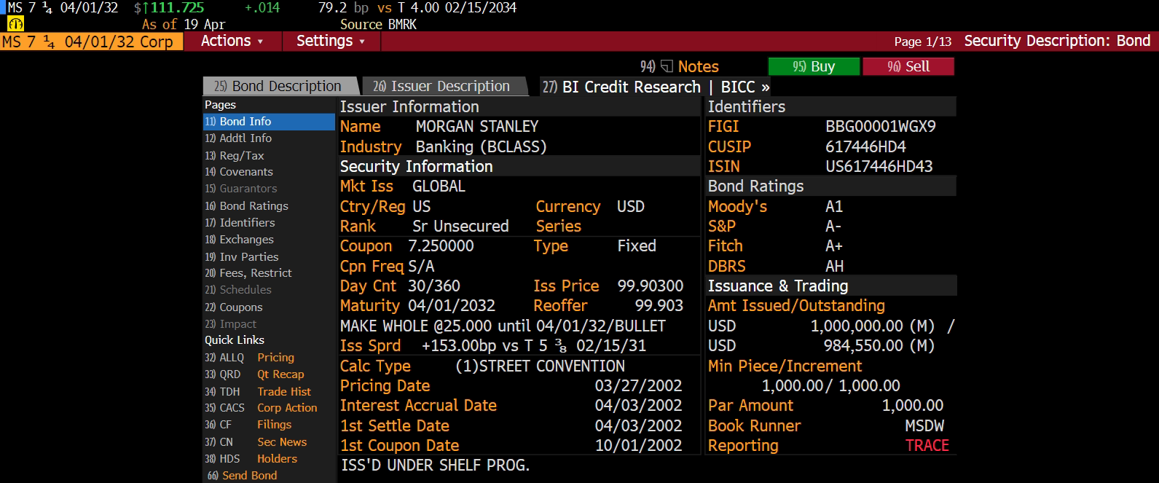Image resolution: width=1159 pixels, height=483 pixels.
Task: Click the yellow info icon under MS ticker
Action: tap(15, 24)
